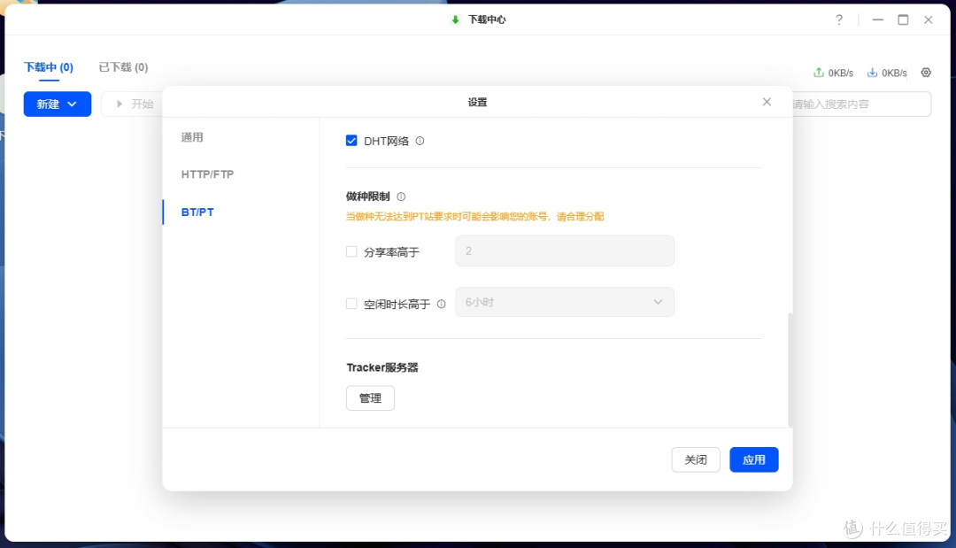Enable the 分享率高于 checkbox
The width and height of the screenshot is (956, 548).
(351, 251)
